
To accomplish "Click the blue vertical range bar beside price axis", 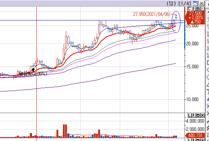I will coord(185,34).
